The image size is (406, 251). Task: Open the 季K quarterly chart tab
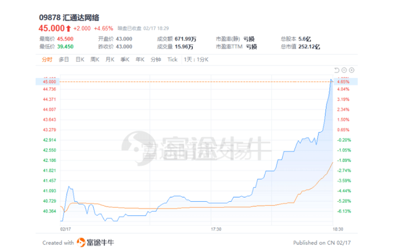[x=125, y=59]
